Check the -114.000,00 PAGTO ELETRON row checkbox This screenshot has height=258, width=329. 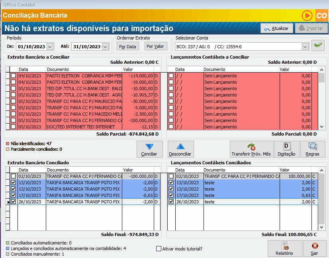(14, 76)
